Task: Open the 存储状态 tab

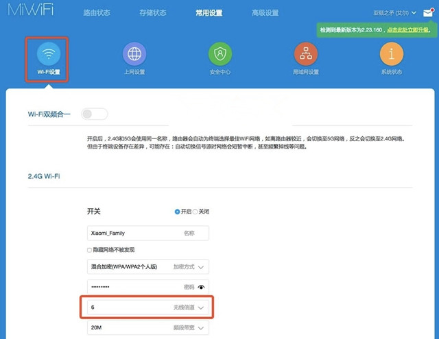Action: coord(152,12)
